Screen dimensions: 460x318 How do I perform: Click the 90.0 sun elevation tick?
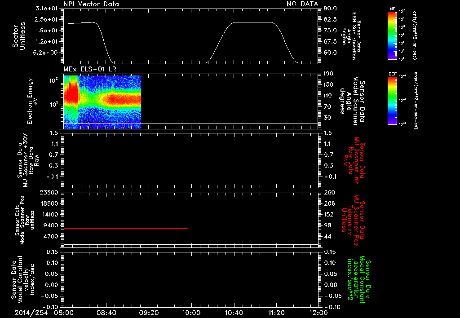click(x=330, y=9)
